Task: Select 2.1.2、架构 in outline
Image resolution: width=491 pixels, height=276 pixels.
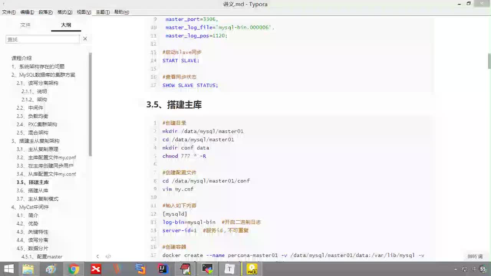Action: coord(34,100)
